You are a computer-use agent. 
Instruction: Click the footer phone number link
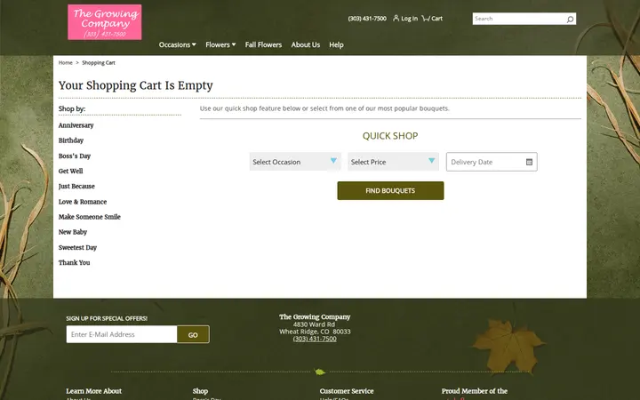[315, 339]
